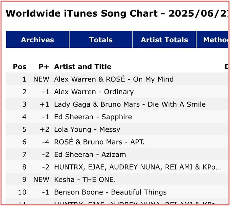Select Benson Boone - Beautiful Things entry

(x=110, y=192)
